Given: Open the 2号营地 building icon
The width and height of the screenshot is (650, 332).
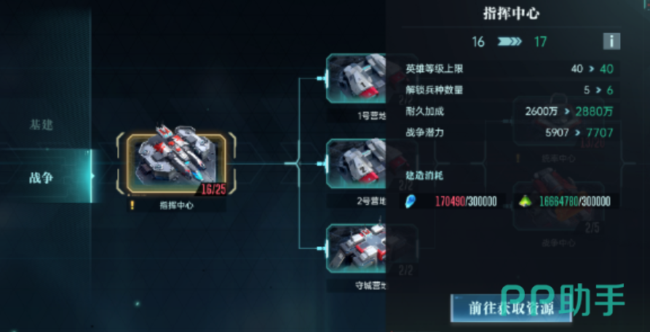Looking at the screenshot, I should click(x=357, y=163).
